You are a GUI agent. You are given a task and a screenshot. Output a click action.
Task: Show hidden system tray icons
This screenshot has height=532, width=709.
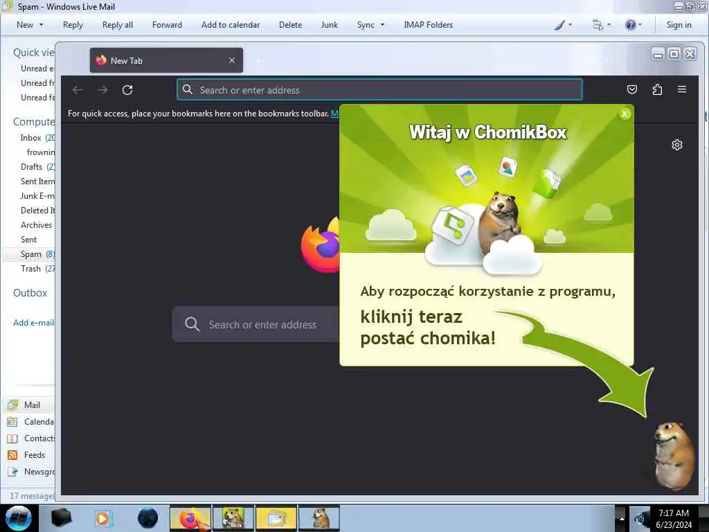coord(621,519)
